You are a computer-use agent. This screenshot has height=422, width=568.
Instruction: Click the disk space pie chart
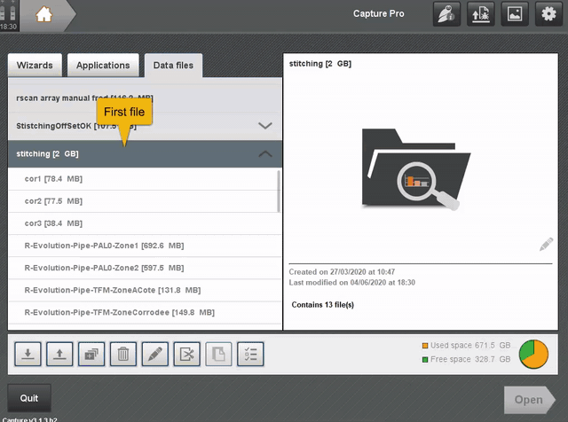click(x=533, y=354)
